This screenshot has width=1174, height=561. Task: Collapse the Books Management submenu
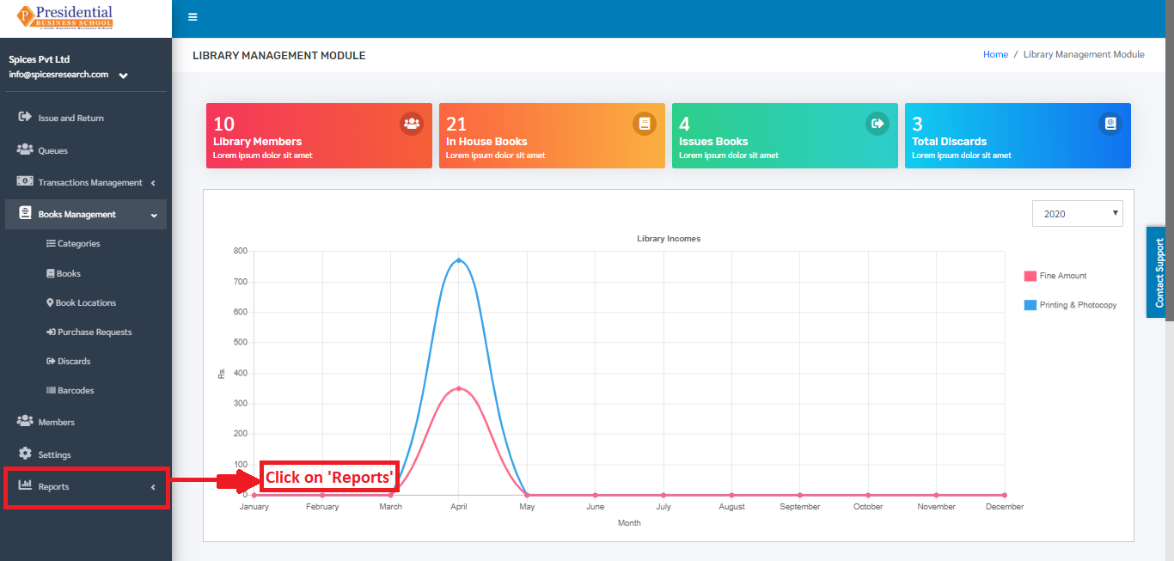coord(86,214)
